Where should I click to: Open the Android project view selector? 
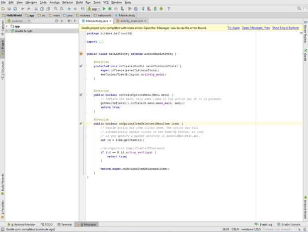pyautogui.click(x=17, y=21)
